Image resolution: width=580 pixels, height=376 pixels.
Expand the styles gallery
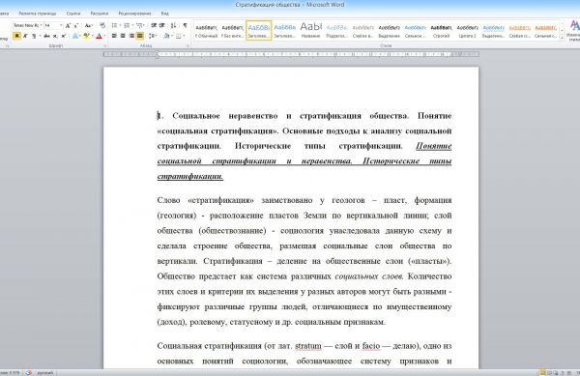point(563,38)
